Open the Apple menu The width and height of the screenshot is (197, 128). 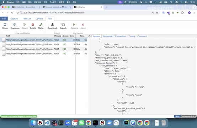click(x=4, y=2)
